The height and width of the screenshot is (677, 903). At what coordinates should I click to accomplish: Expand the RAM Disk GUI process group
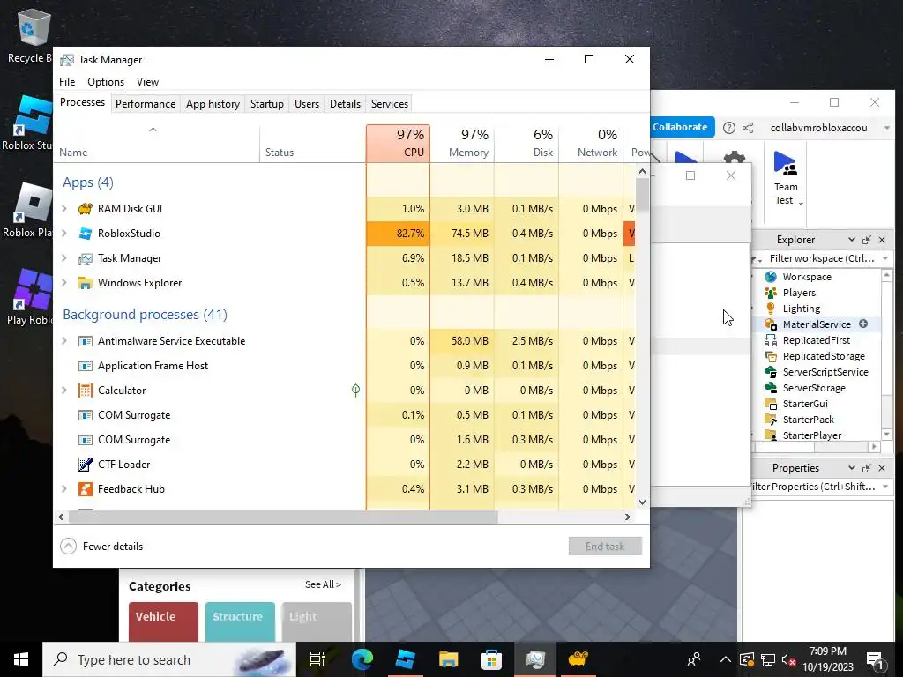64,208
